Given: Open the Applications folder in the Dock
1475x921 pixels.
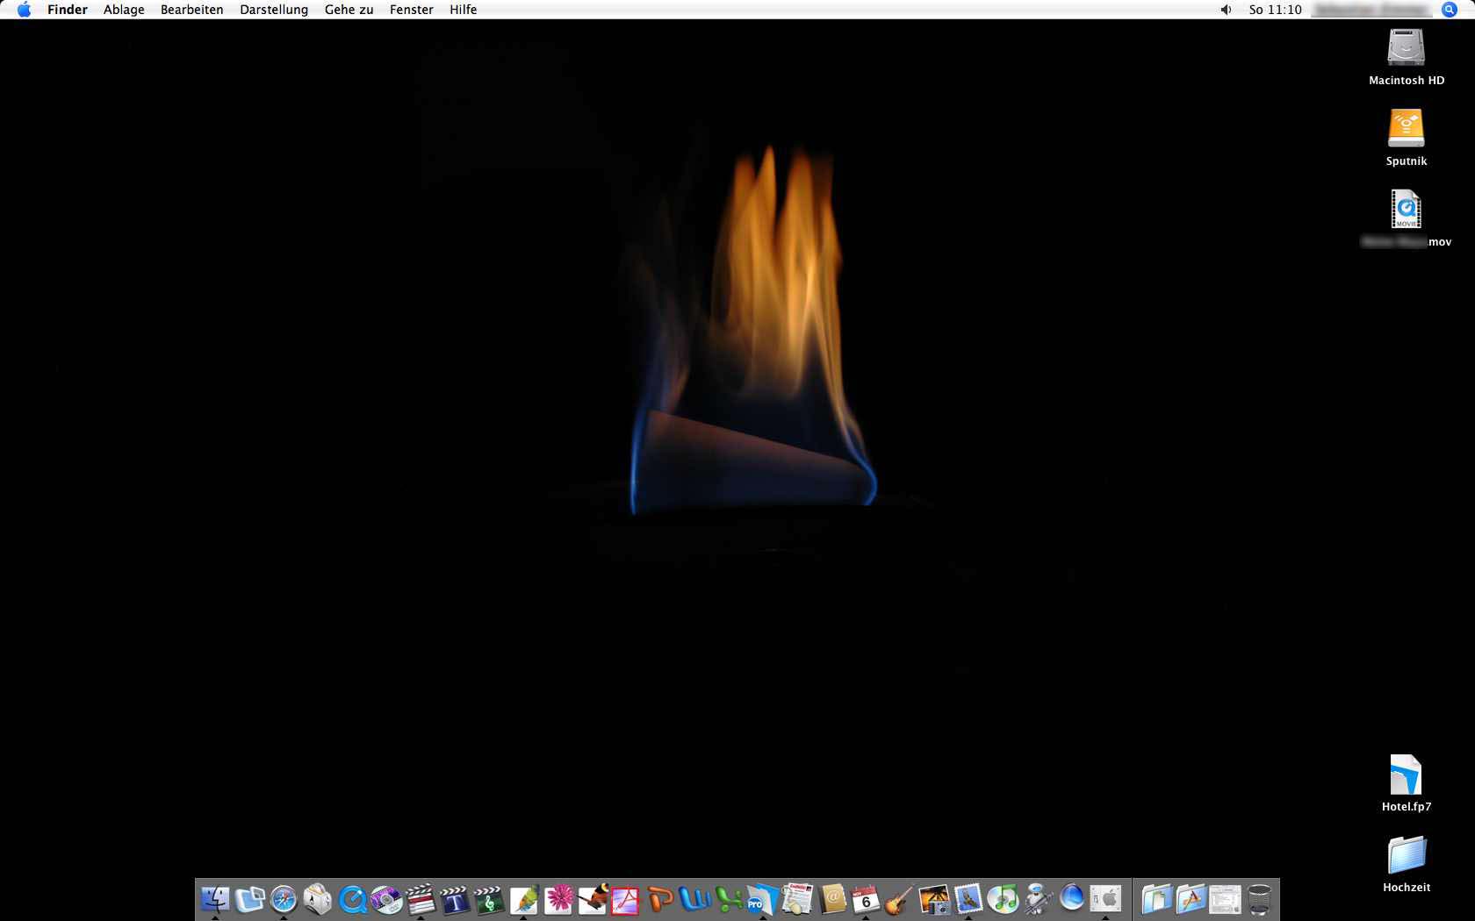Looking at the screenshot, I should point(1191,899).
